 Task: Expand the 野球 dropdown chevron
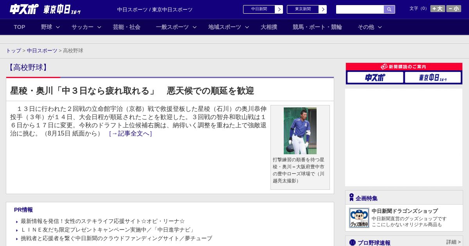click(58, 27)
